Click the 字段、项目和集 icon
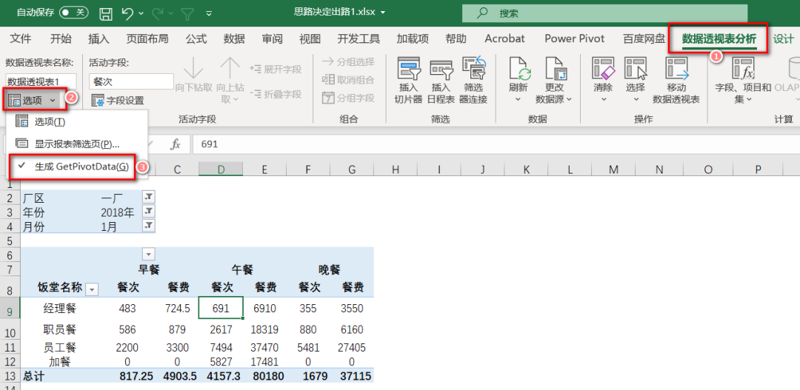Image resolution: width=800 pixels, height=390 pixels. tap(743, 68)
